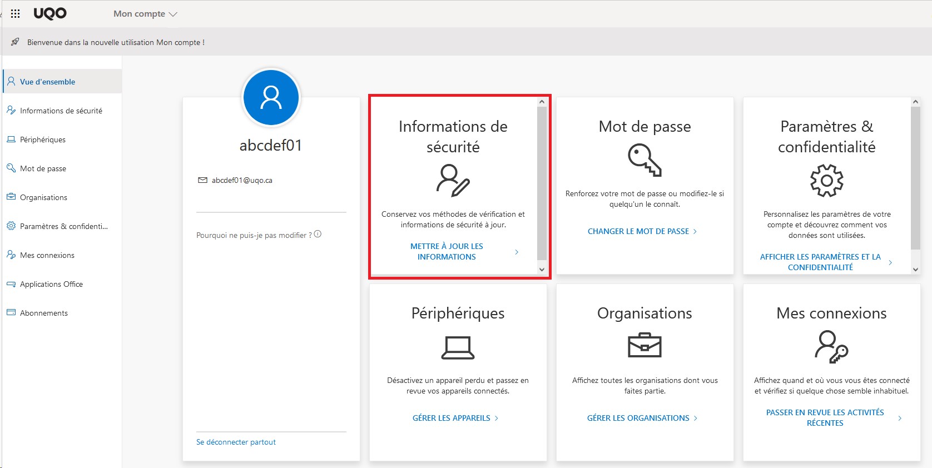Click sidebar Mes connexions person-key icon
This screenshot has height=468, width=932.
pos(11,255)
